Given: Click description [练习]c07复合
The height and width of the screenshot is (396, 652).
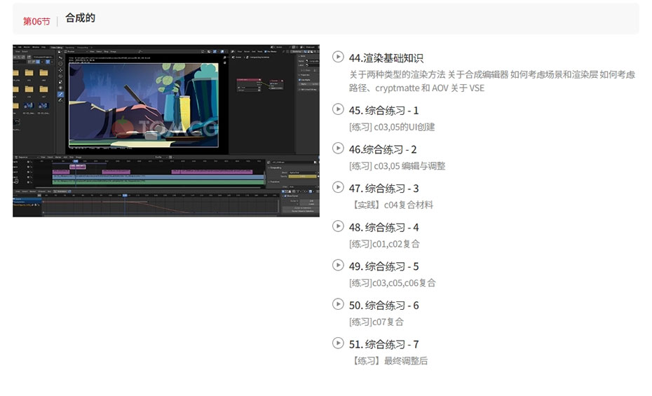Looking at the screenshot, I should point(376,322).
